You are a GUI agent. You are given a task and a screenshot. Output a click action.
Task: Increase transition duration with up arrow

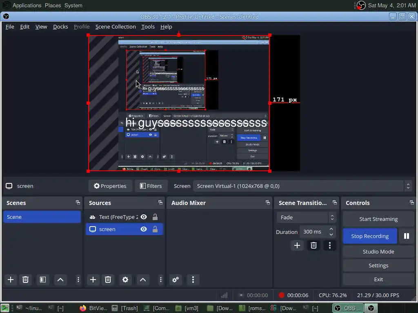click(331, 229)
